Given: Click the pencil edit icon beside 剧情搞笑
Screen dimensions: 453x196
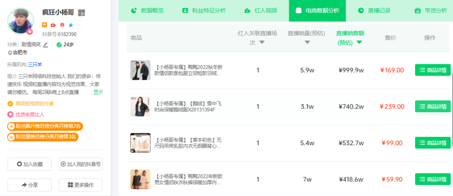Looking at the screenshot, I should tap(46, 44).
